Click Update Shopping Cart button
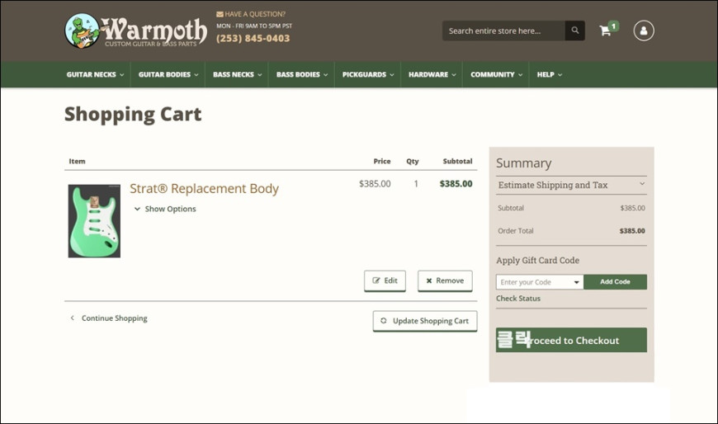 [425, 321]
